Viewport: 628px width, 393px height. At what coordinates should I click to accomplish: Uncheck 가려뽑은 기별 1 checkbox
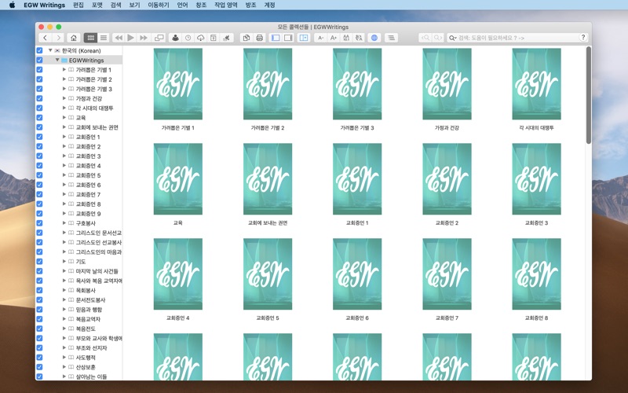point(39,70)
